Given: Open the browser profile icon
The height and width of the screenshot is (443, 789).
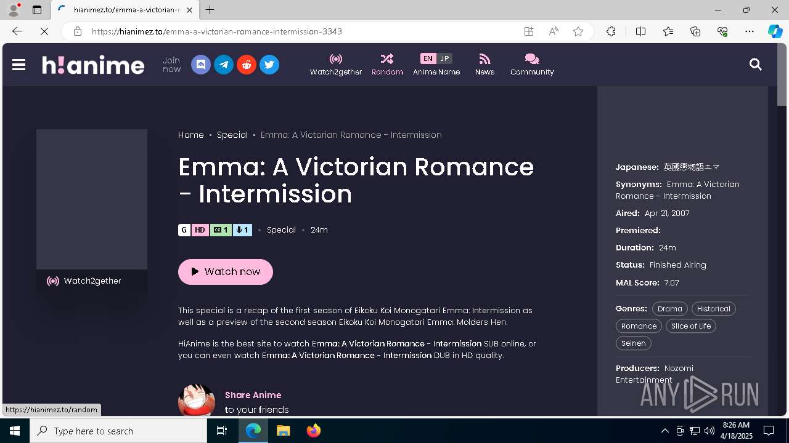Looking at the screenshot, I should pyautogui.click(x=14, y=10).
